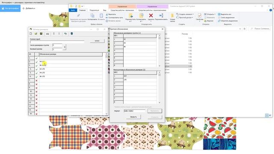Click the Свойства properties icon in Explorer
Viewport: 274px width, 154px height.
tap(200, 16)
